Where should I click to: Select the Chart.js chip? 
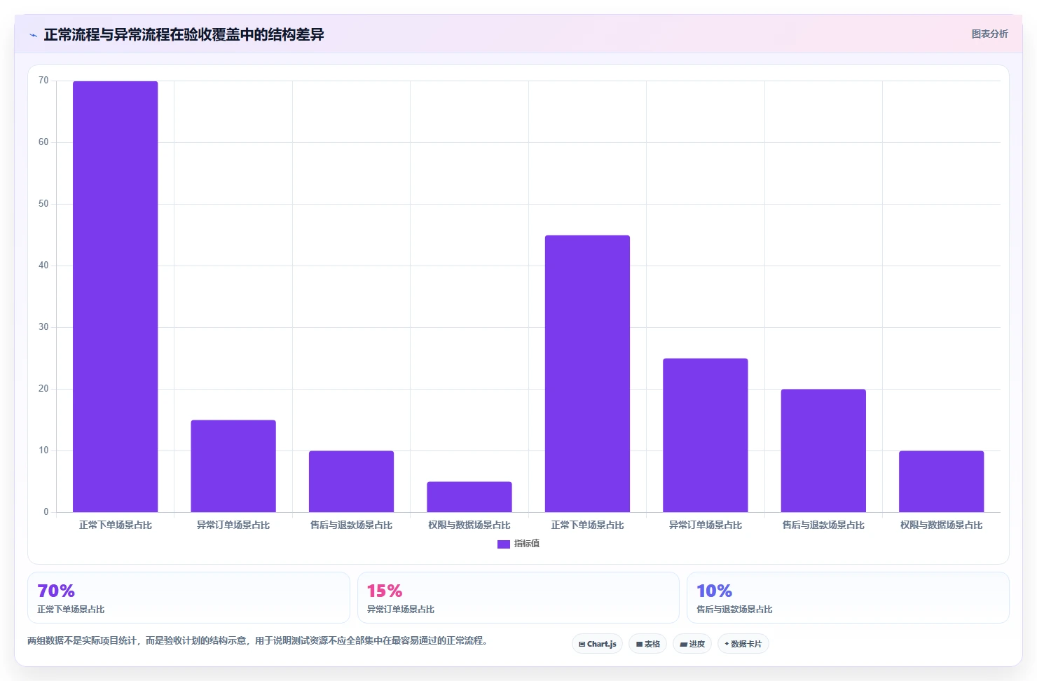click(597, 644)
